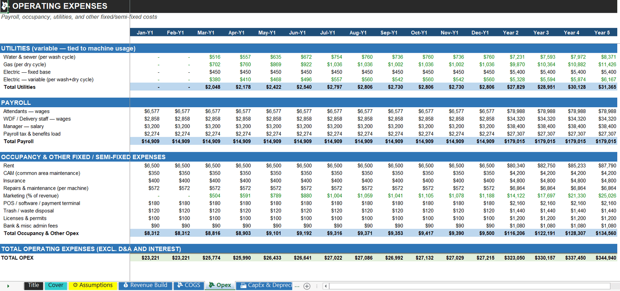Go to the Assumptions sheet tab

pyautogui.click(x=93, y=285)
